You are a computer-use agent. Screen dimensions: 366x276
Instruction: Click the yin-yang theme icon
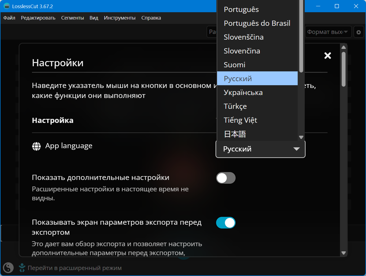(8, 268)
